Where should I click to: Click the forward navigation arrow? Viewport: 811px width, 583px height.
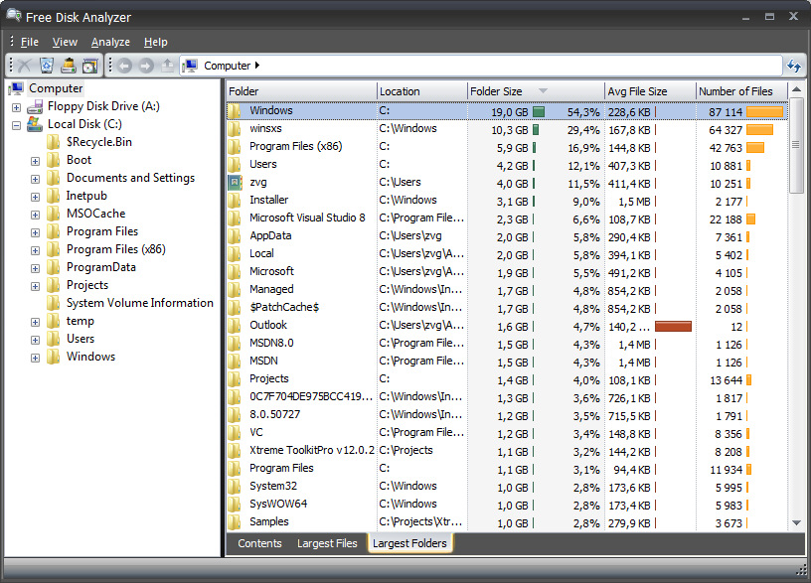tap(146, 66)
